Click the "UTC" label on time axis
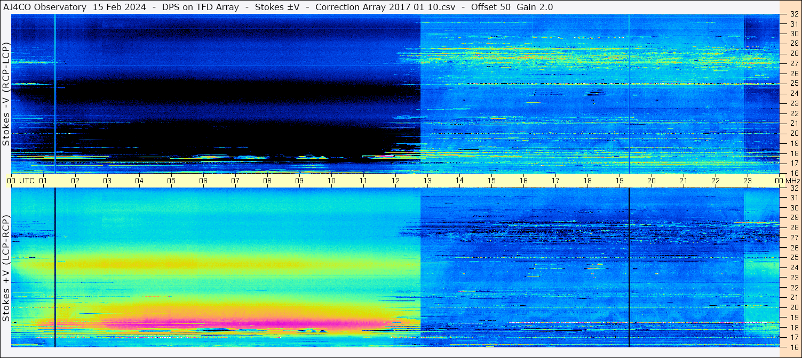The height and width of the screenshot is (358, 802). coord(27,181)
